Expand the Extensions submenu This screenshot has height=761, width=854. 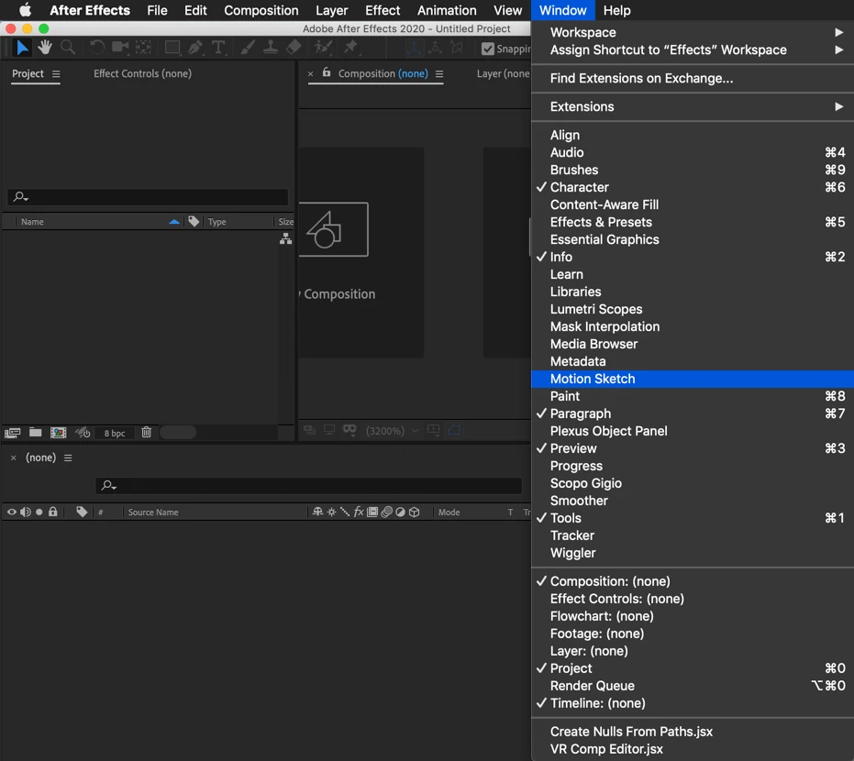(693, 106)
